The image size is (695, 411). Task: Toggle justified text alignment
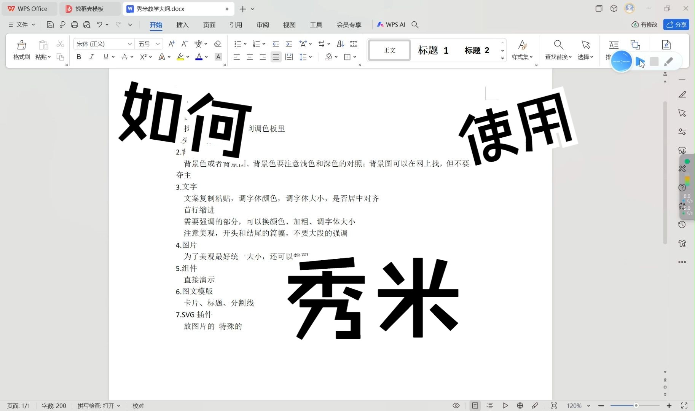[x=276, y=57]
